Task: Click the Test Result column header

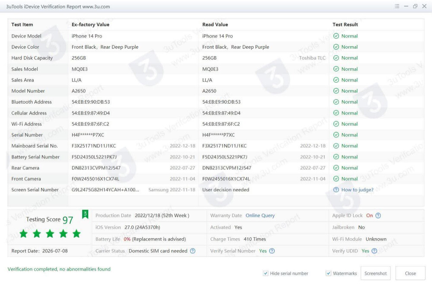Action: [x=345, y=25]
